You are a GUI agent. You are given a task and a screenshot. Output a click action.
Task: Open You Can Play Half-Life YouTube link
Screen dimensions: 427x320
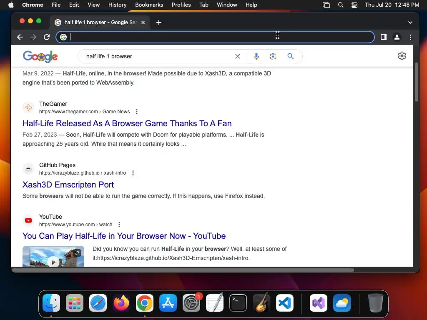(124, 236)
